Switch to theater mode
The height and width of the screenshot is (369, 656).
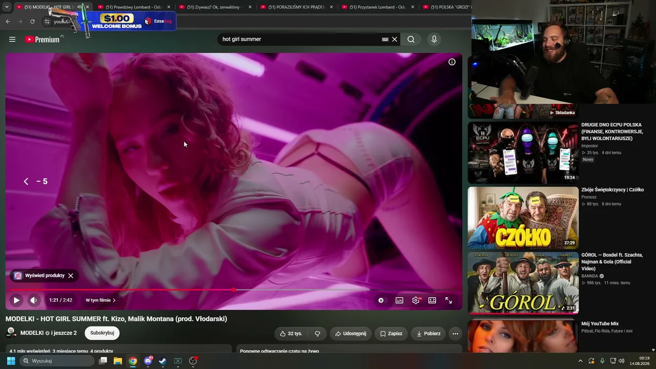click(x=432, y=300)
